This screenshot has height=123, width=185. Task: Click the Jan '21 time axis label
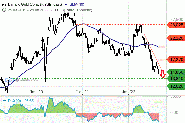coord(82,92)
